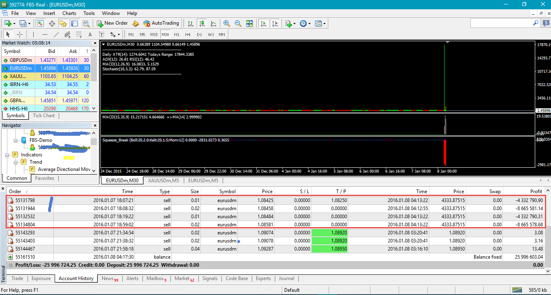Select Average Directional Movement indicator in Navigator
This screenshot has width=551, height=295.
pos(64,169)
